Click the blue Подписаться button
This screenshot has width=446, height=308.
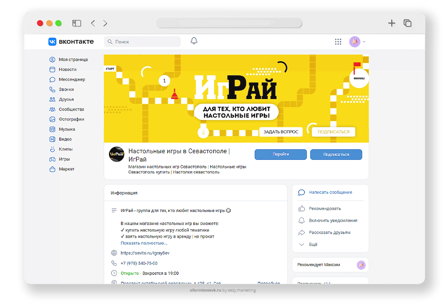pos(336,154)
